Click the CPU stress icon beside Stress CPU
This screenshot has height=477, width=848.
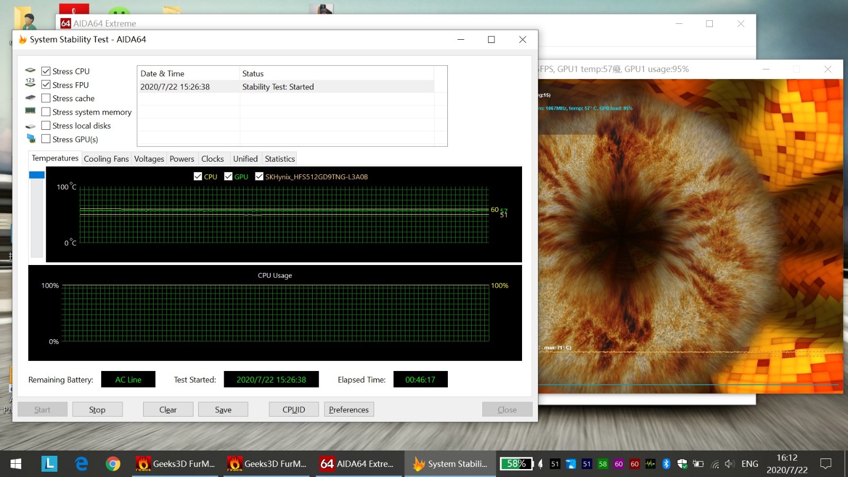(x=30, y=70)
